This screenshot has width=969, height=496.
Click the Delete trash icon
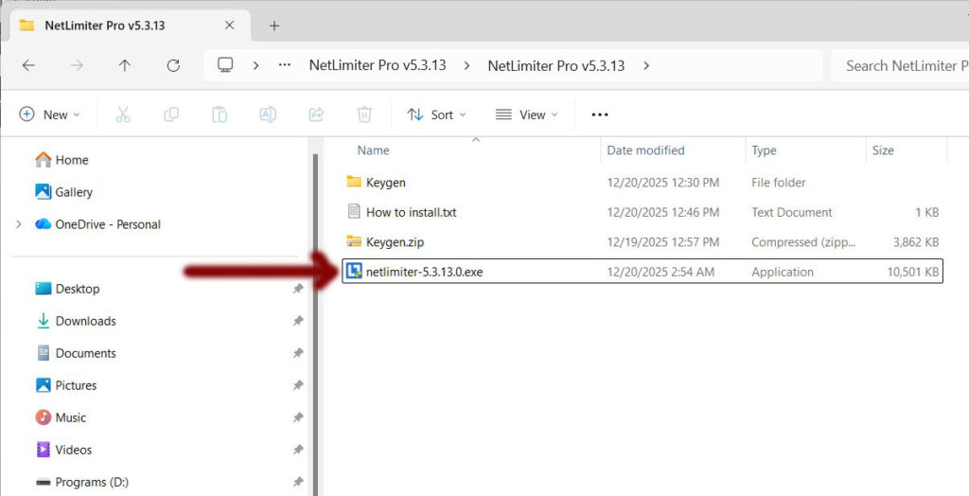[364, 115]
